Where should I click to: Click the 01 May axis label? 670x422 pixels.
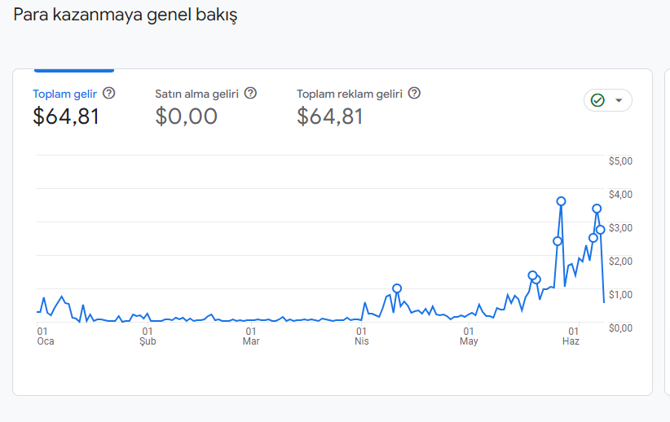tap(469, 336)
